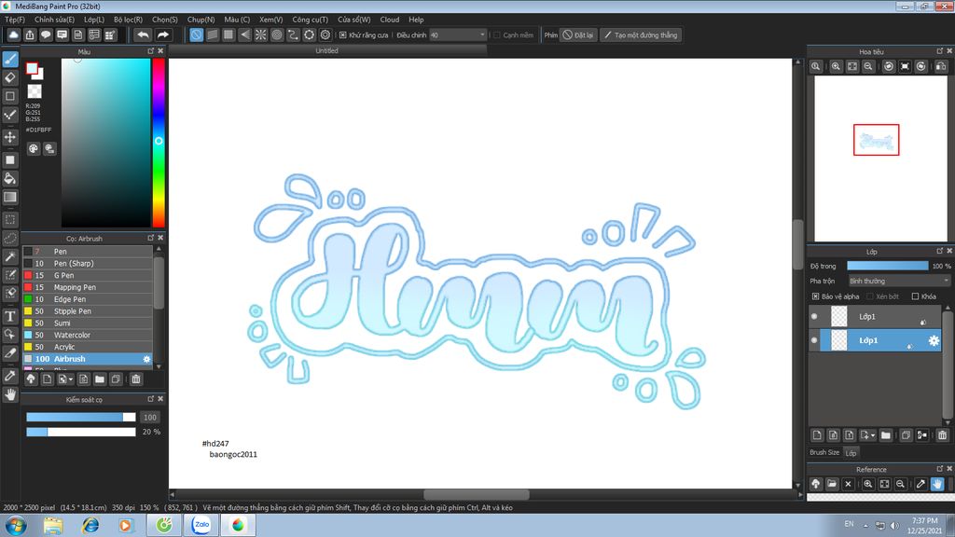Hide the selected Lớp1 layer visibility dot
This screenshot has width=955, height=537.
(x=814, y=340)
